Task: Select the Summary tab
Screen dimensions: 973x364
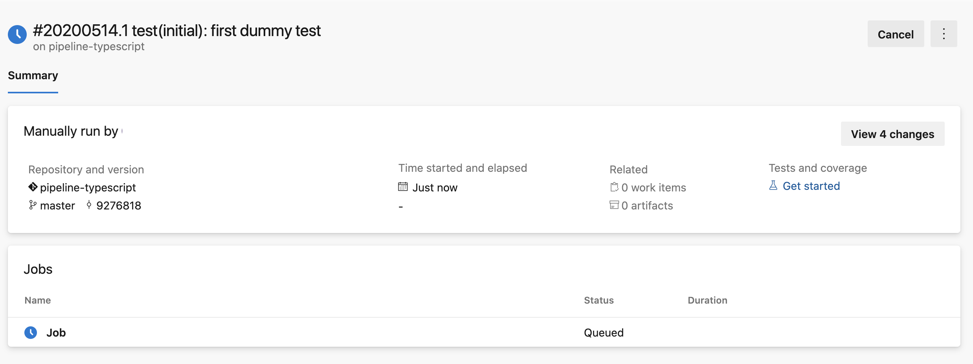Action: (33, 75)
